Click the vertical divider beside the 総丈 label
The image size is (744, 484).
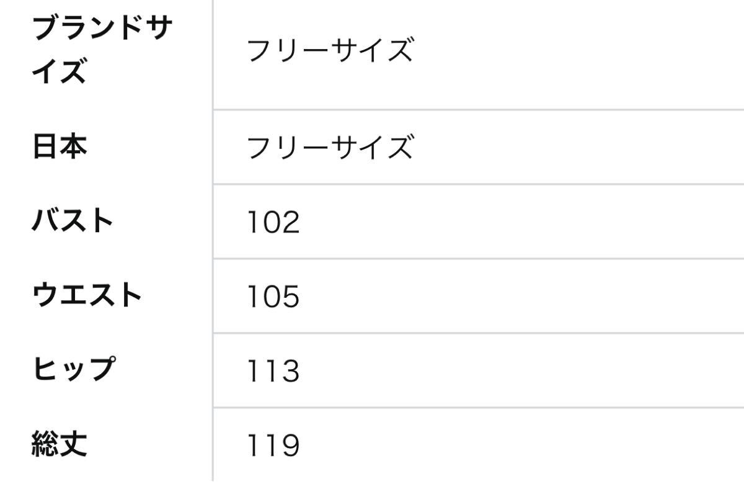tap(213, 446)
